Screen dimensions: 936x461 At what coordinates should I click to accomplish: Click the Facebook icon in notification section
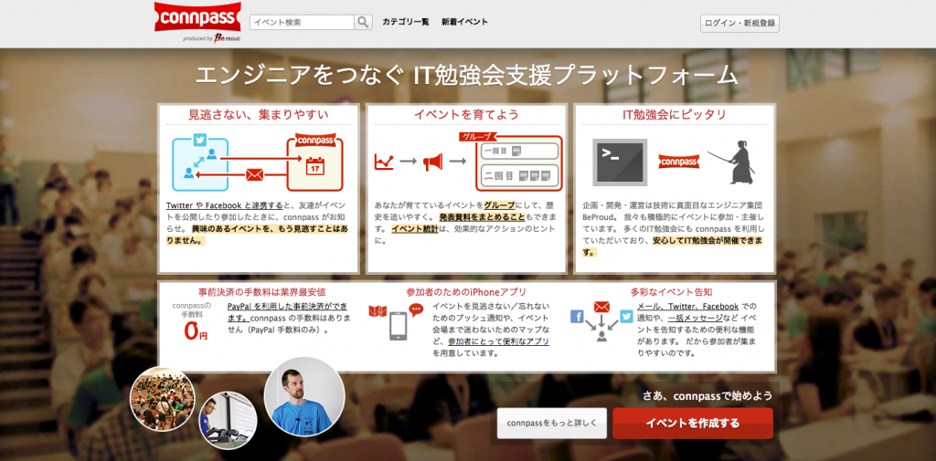(577, 317)
